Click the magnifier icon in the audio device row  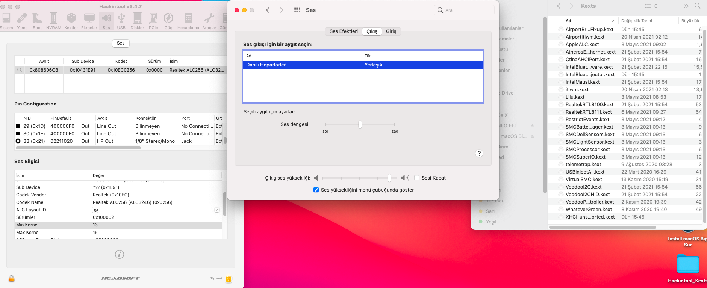[x=20, y=70]
